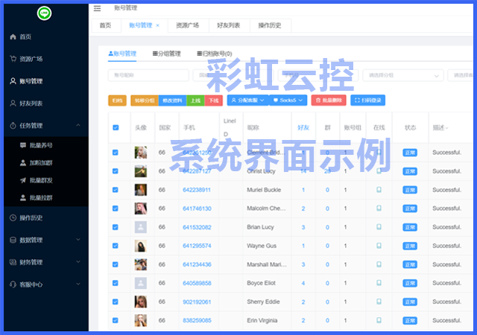Click phone number link 641746130
This screenshot has height=335, width=477.
click(x=197, y=208)
